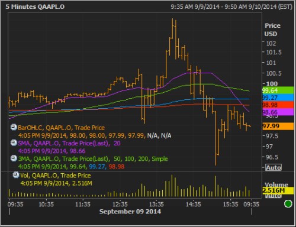This screenshot has width=296, height=227.
Task: Click the 97 price axis tick
Action: click(x=269, y=147)
